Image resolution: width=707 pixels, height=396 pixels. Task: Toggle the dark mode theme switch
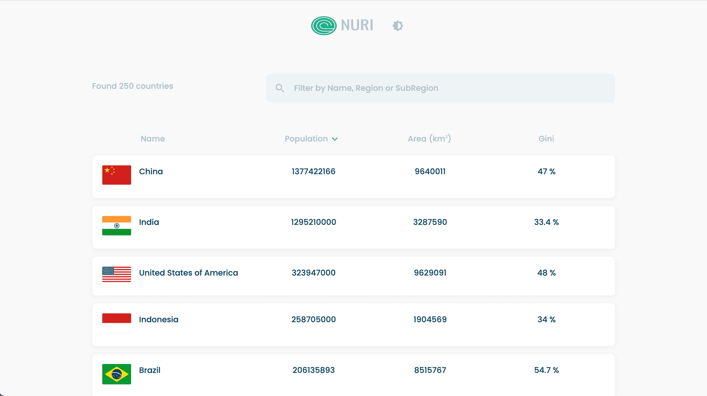coord(397,26)
